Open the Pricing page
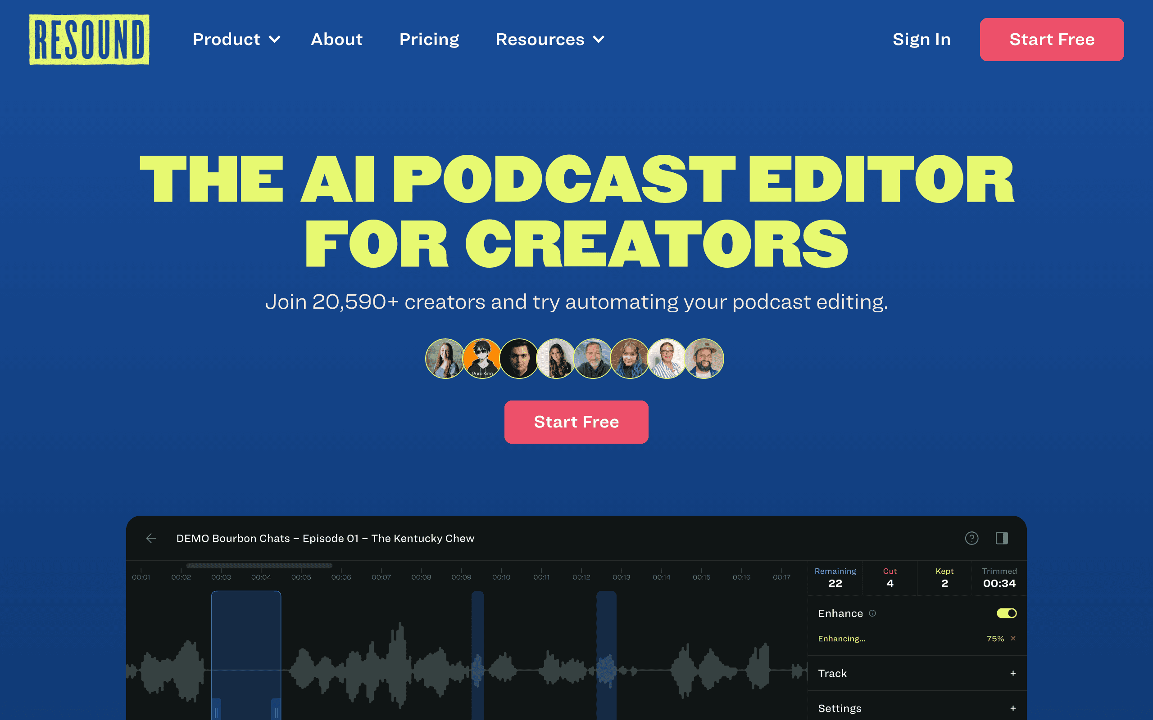1153x720 pixels. [x=429, y=39]
